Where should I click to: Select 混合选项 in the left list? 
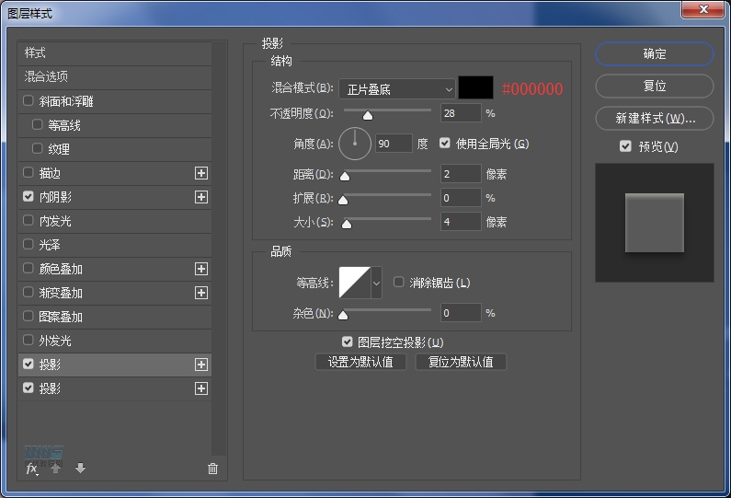pyautogui.click(x=115, y=77)
